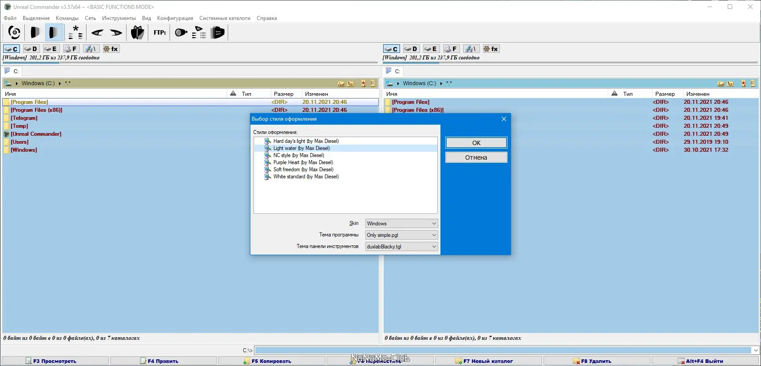Image resolution: width=761 pixels, height=366 pixels.
Task: Open the Выделение menu
Action: (x=36, y=18)
